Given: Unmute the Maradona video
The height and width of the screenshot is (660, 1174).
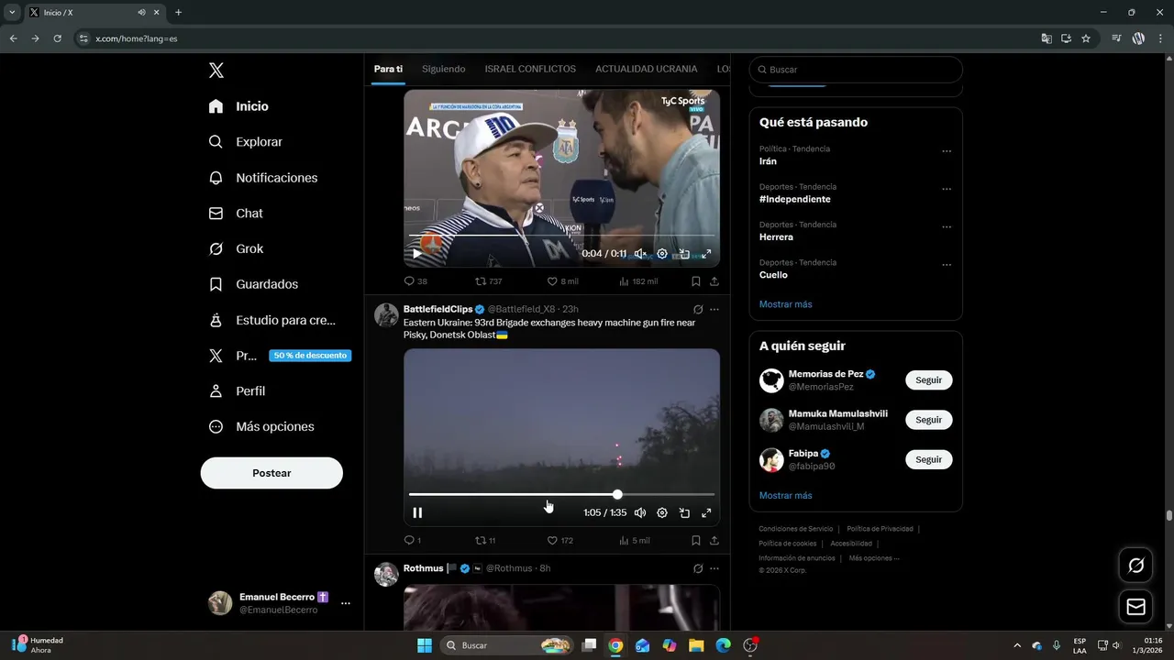Looking at the screenshot, I should [x=640, y=254].
